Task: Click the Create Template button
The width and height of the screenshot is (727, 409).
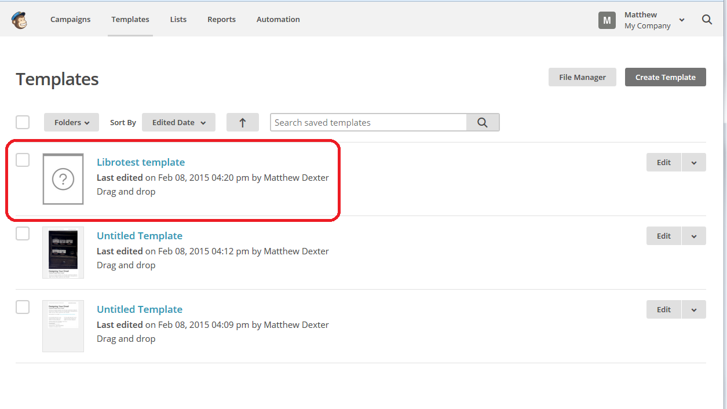Action: (x=665, y=77)
